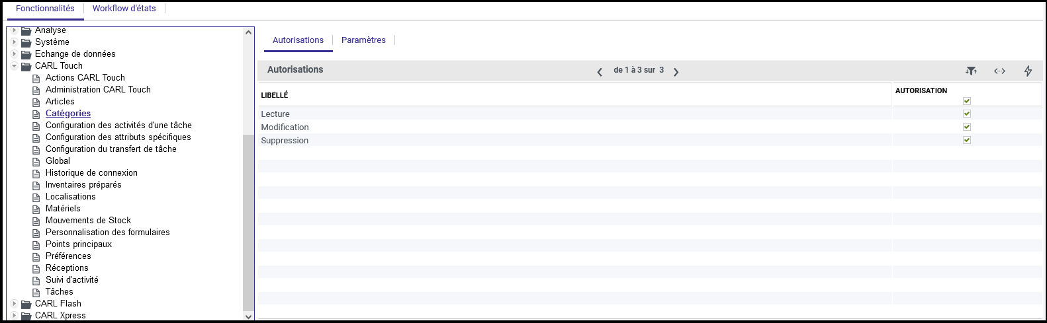Go to previous page arrow in pagination
1047x323 pixels.
pos(600,71)
